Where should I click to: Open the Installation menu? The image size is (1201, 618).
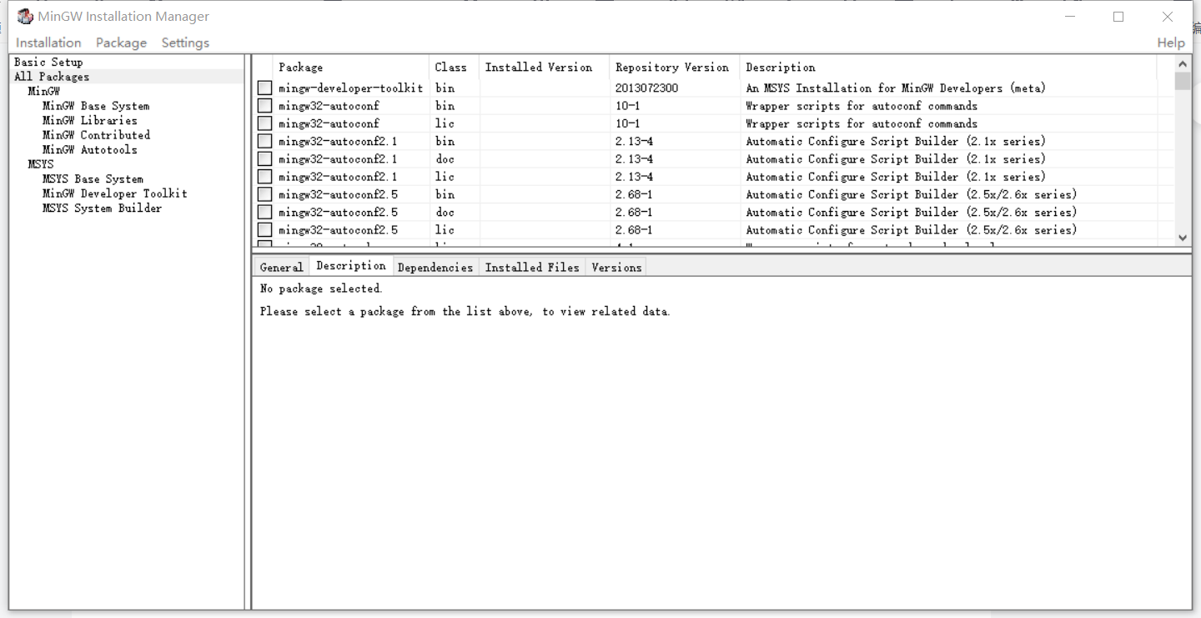pyautogui.click(x=48, y=42)
